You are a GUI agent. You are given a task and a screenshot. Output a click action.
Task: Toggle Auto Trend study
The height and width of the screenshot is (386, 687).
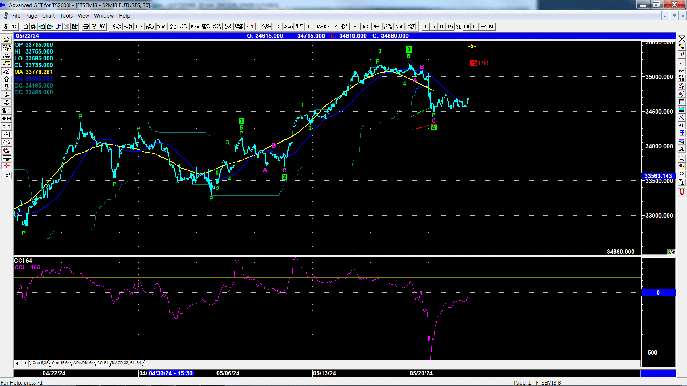[128, 26]
